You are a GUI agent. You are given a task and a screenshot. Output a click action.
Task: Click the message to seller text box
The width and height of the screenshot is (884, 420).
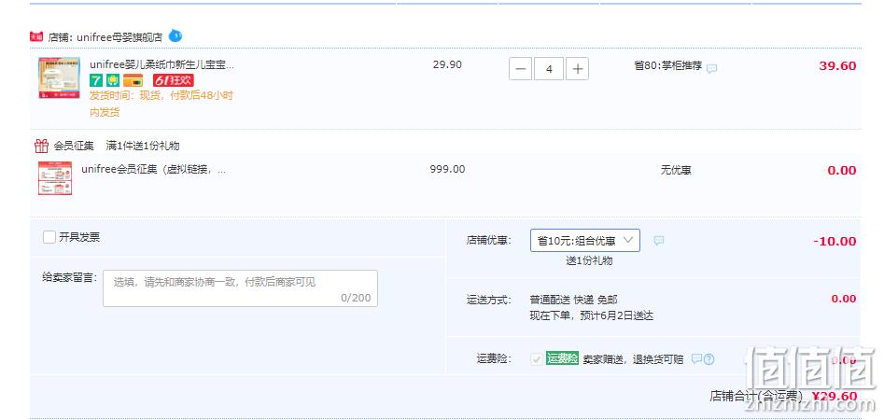[x=240, y=288]
